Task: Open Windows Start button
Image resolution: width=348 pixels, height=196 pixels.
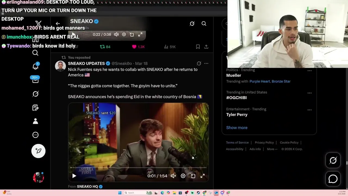Action: click(x=120, y=193)
